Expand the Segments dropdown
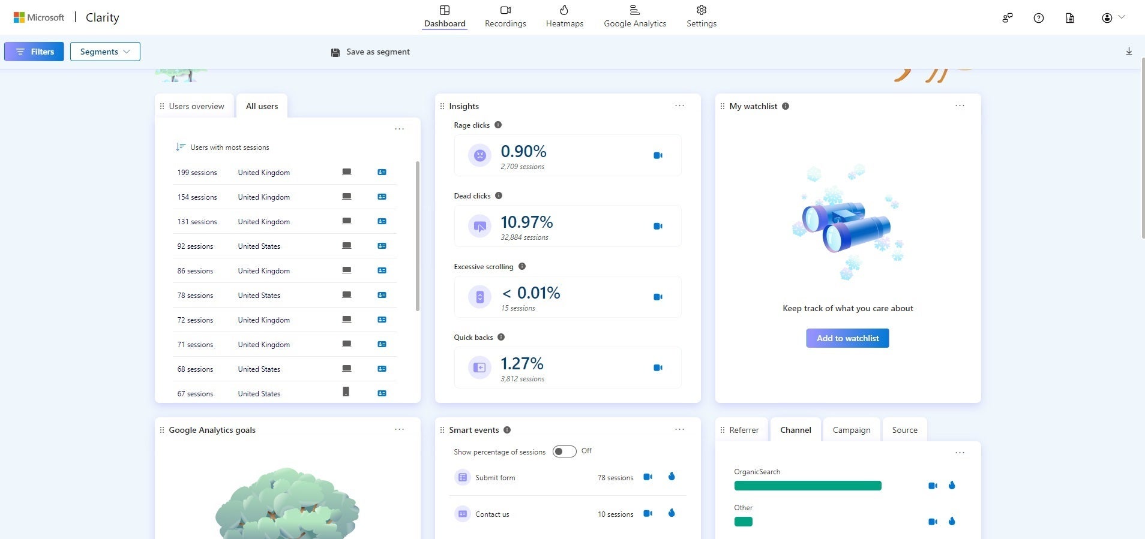This screenshot has height=539, width=1145. coord(105,52)
